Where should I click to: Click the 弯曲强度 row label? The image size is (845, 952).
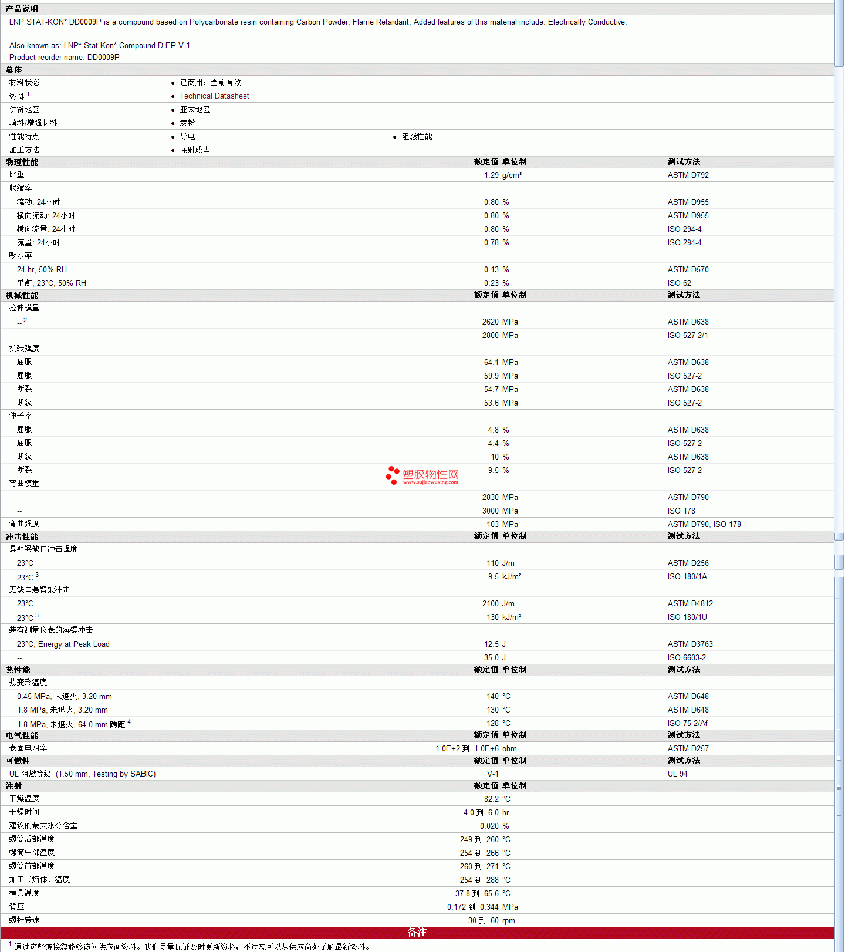pos(24,524)
